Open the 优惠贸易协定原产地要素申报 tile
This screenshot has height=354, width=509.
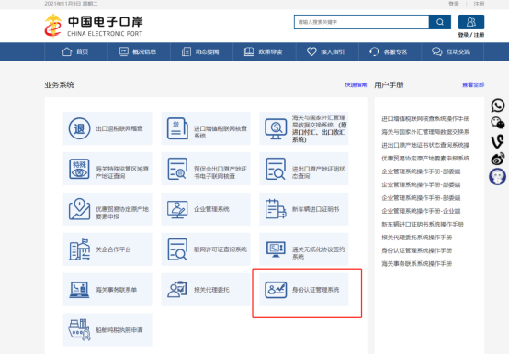[x=107, y=209]
